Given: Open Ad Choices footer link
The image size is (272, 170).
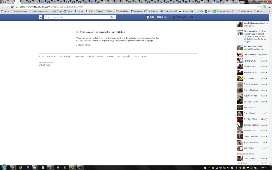Looking at the screenshot, I should (x=124, y=56).
